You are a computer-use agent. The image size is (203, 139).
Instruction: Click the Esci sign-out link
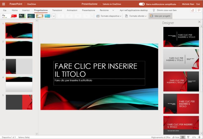(198, 4)
